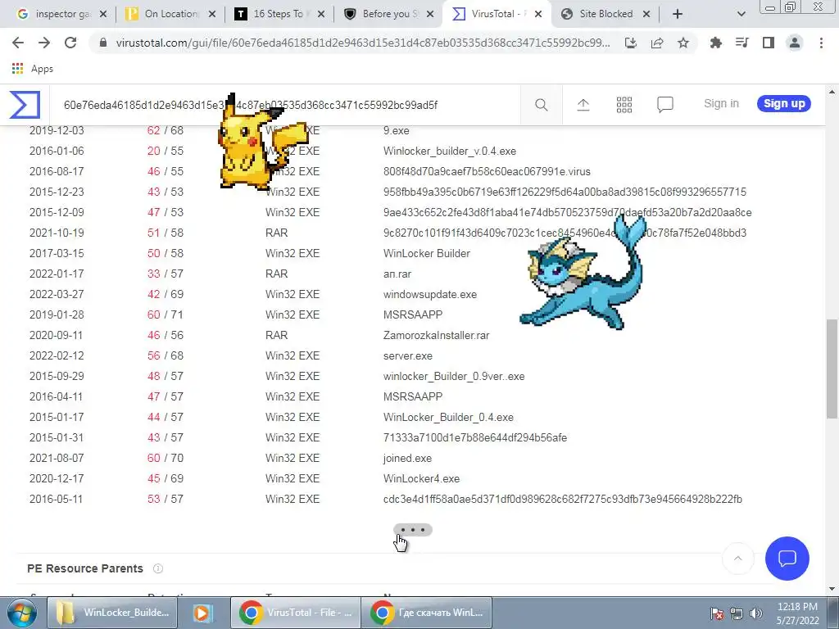Open the Chrome profile avatar icon
Viewport: 839px width, 629px height.
coord(795,43)
